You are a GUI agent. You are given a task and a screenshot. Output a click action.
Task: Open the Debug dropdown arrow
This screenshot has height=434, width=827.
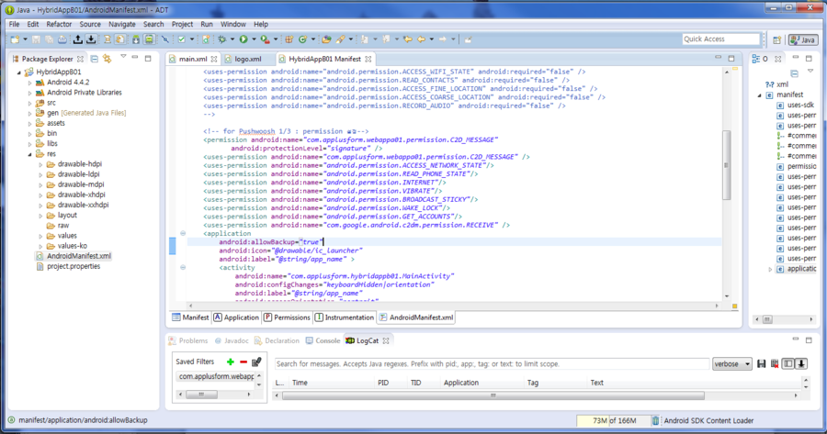[232, 39]
